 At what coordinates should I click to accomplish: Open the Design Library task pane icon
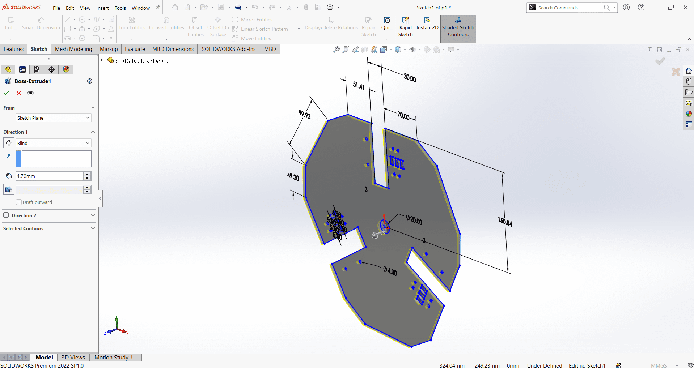[x=689, y=81]
